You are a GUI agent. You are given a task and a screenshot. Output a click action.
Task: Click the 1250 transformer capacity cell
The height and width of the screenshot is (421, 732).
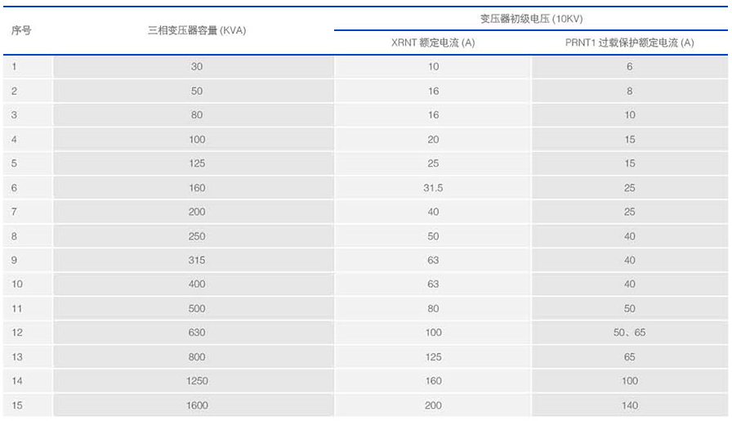click(196, 381)
